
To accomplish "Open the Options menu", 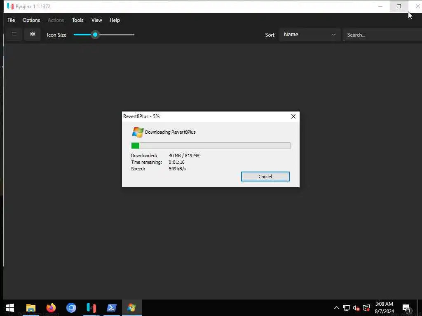I will tap(31, 20).
